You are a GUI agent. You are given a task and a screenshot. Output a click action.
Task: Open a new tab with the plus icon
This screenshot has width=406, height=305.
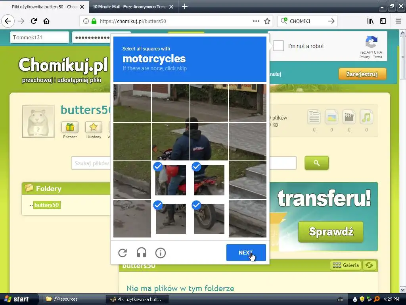click(185, 6)
